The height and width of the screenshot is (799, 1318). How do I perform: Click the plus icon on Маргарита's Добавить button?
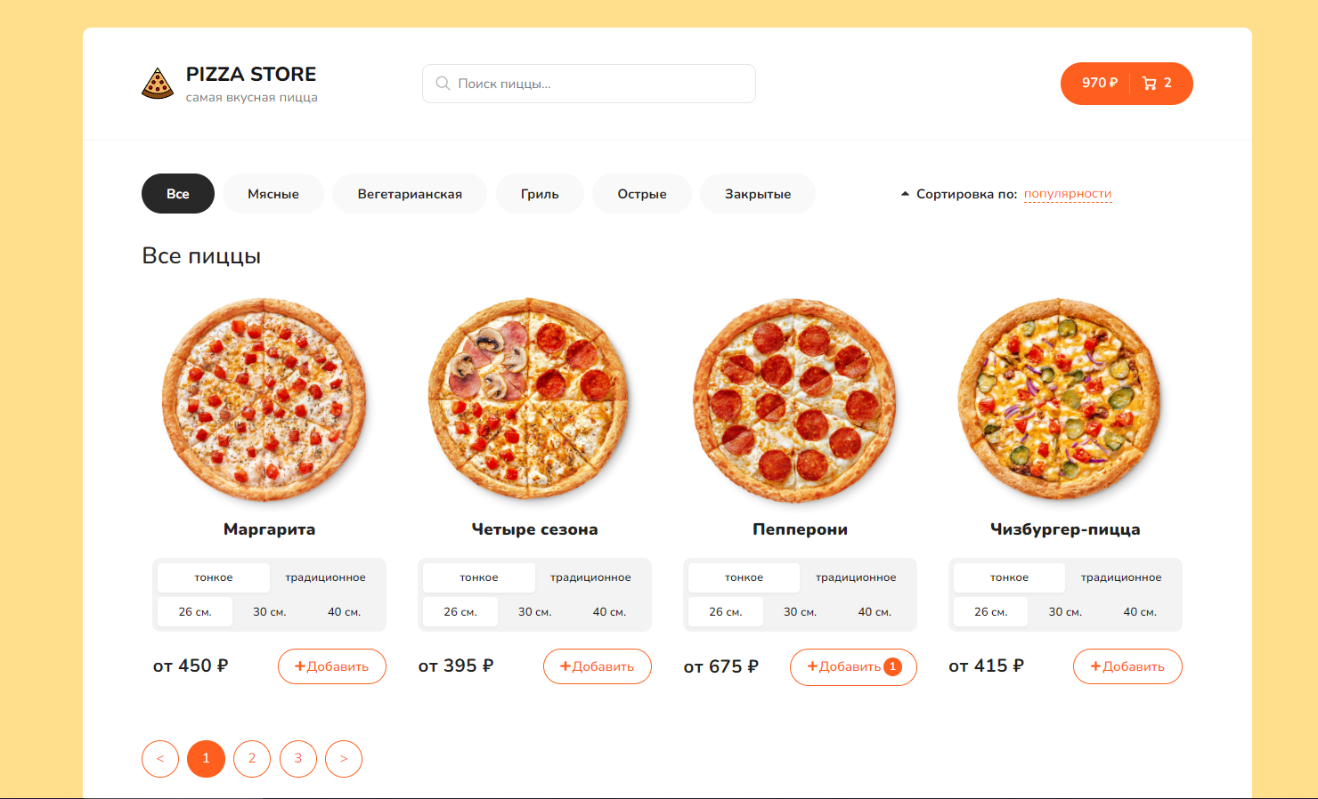click(x=299, y=666)
